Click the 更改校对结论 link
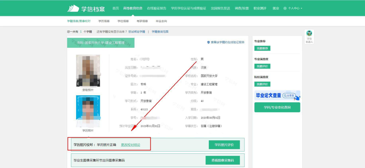This screenshot has height=168, width=365. click(130, 145)
